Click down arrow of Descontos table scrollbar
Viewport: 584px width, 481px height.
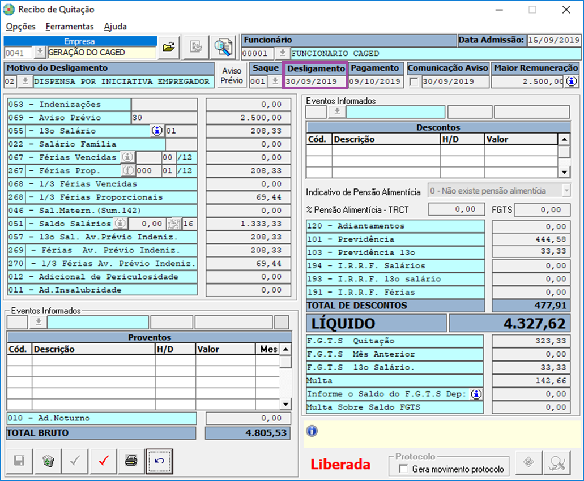point(564,172)
